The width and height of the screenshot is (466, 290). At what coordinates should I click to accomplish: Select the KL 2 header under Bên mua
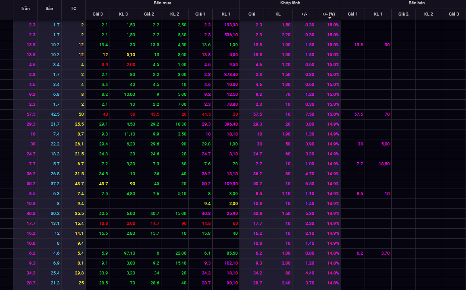pos(175,14)
